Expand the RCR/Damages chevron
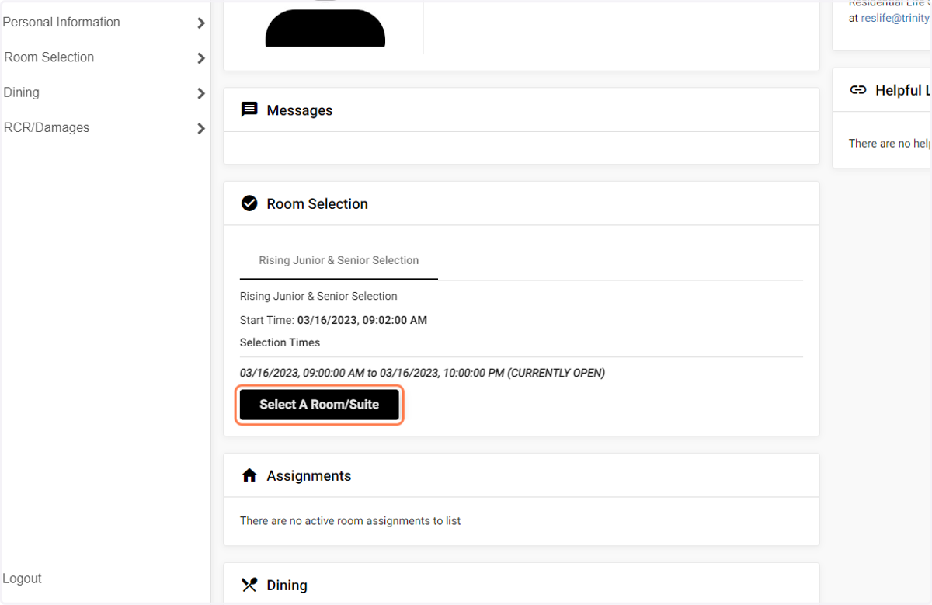The width and height of the screenshot is (932, 605). (x=201, y=129)
